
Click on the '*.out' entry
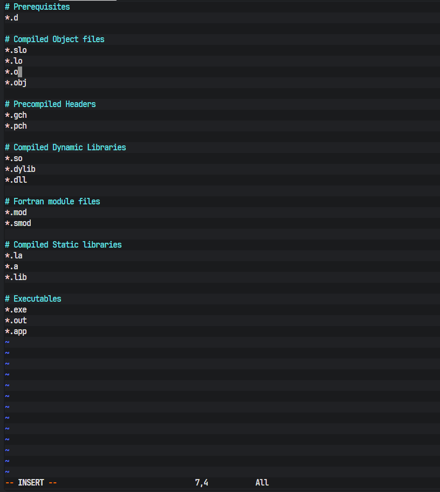[16, 321]
